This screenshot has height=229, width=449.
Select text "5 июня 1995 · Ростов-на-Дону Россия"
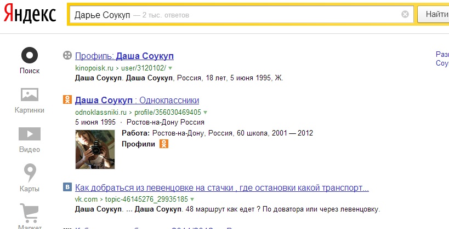(x=140, y=122)
